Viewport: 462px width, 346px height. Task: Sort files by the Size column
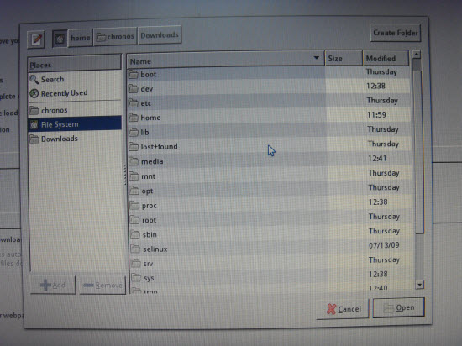344,58
